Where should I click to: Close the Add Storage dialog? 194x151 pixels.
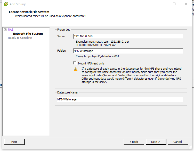pos(186,4)
